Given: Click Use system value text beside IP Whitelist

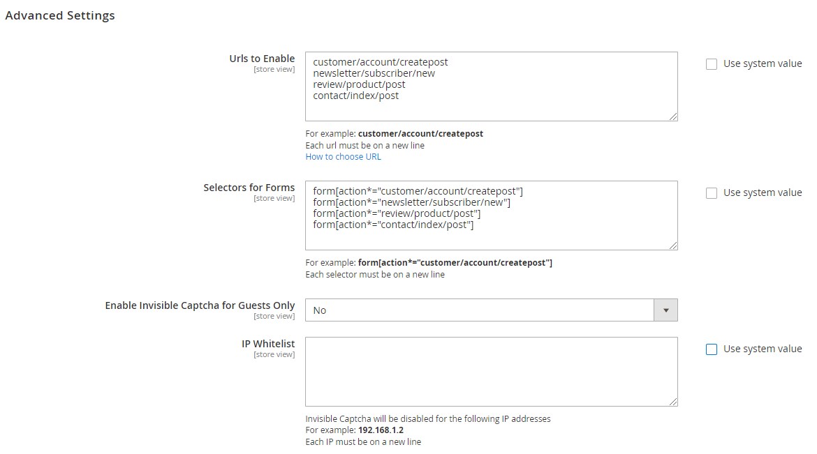Looking at the screenshot, I should pyautogui.click(x=763, y=349).
